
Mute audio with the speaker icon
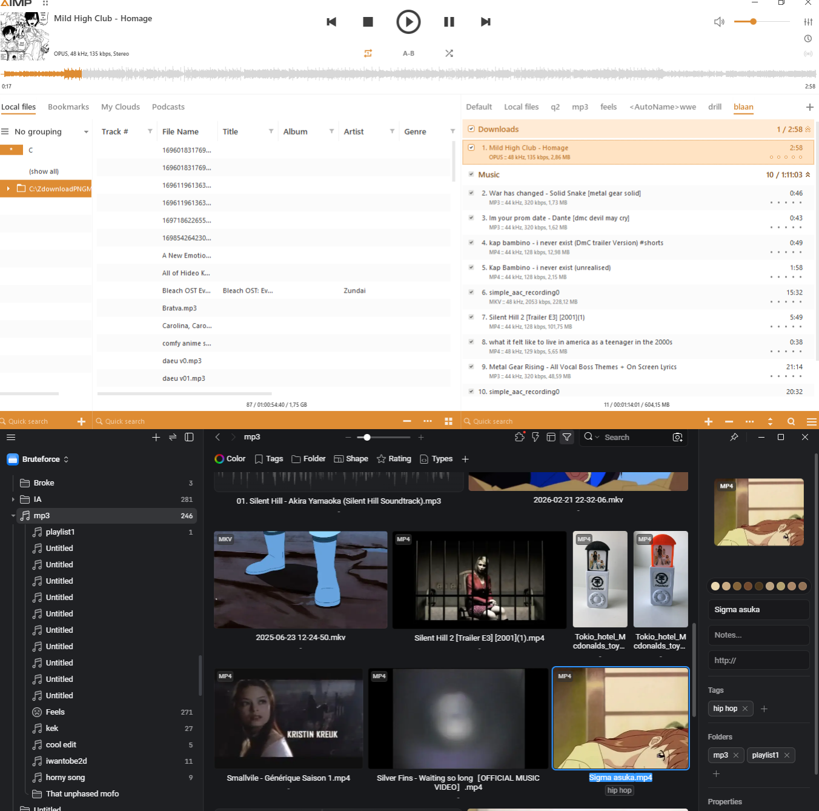[x=719, y=22]
